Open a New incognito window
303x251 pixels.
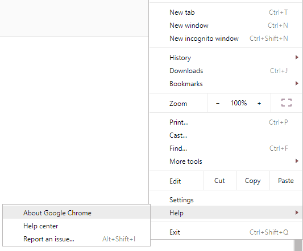(x=226, y=39)
